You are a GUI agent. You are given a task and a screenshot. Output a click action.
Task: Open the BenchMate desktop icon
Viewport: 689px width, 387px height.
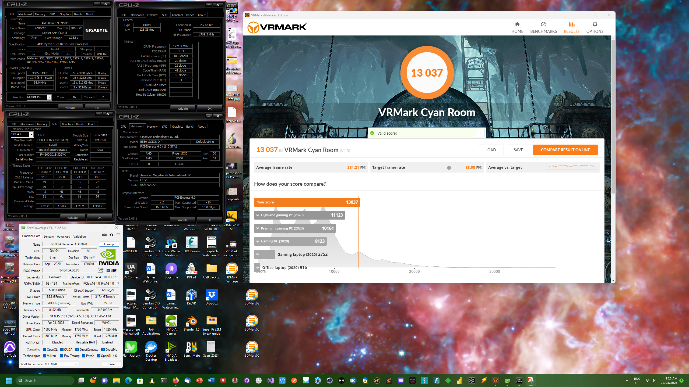pyautogui.click(x=191, y=349)
